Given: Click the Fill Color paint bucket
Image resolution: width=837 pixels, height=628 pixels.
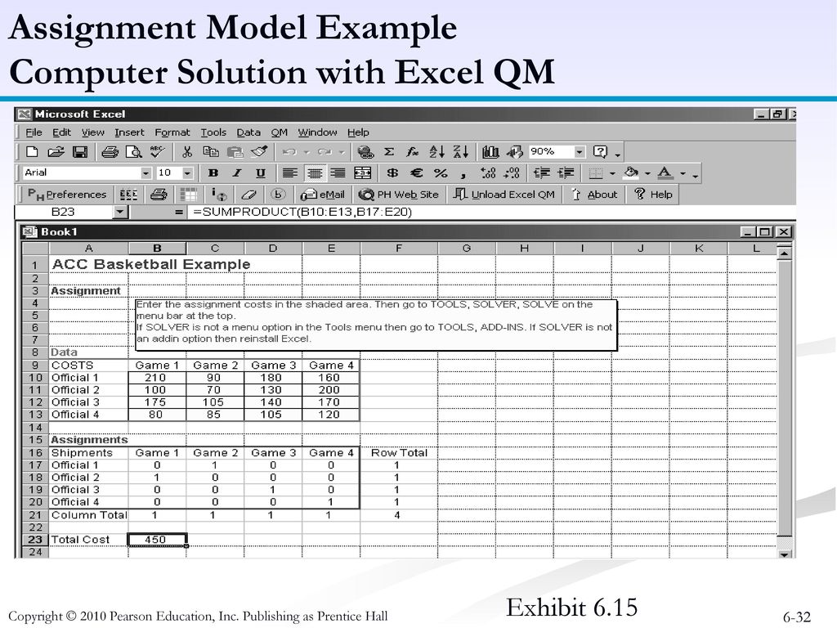Looking at the screenshot, I should pos(632,173).
